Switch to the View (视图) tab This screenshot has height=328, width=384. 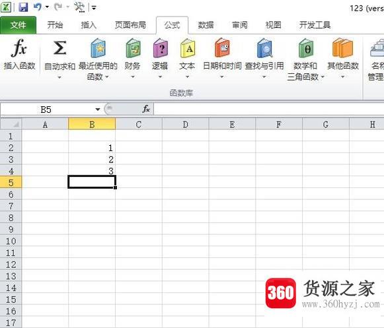[274, 25]
